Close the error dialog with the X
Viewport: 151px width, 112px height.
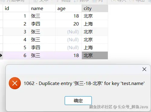coord(144,69)
